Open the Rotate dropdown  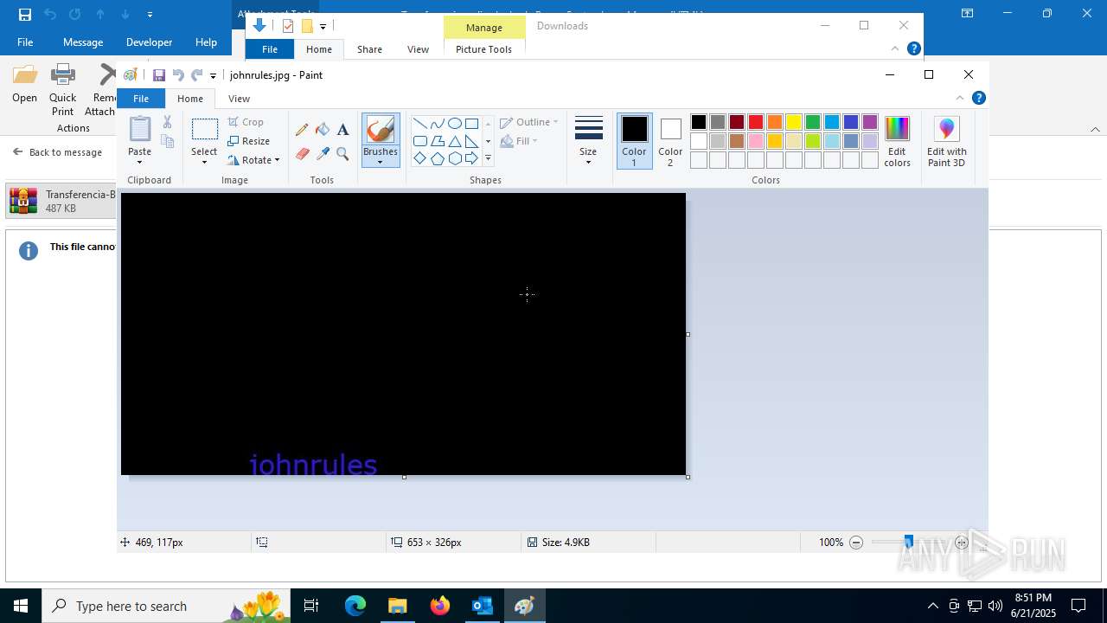254,160
